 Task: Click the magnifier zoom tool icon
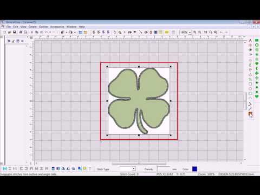coord(211,32)
